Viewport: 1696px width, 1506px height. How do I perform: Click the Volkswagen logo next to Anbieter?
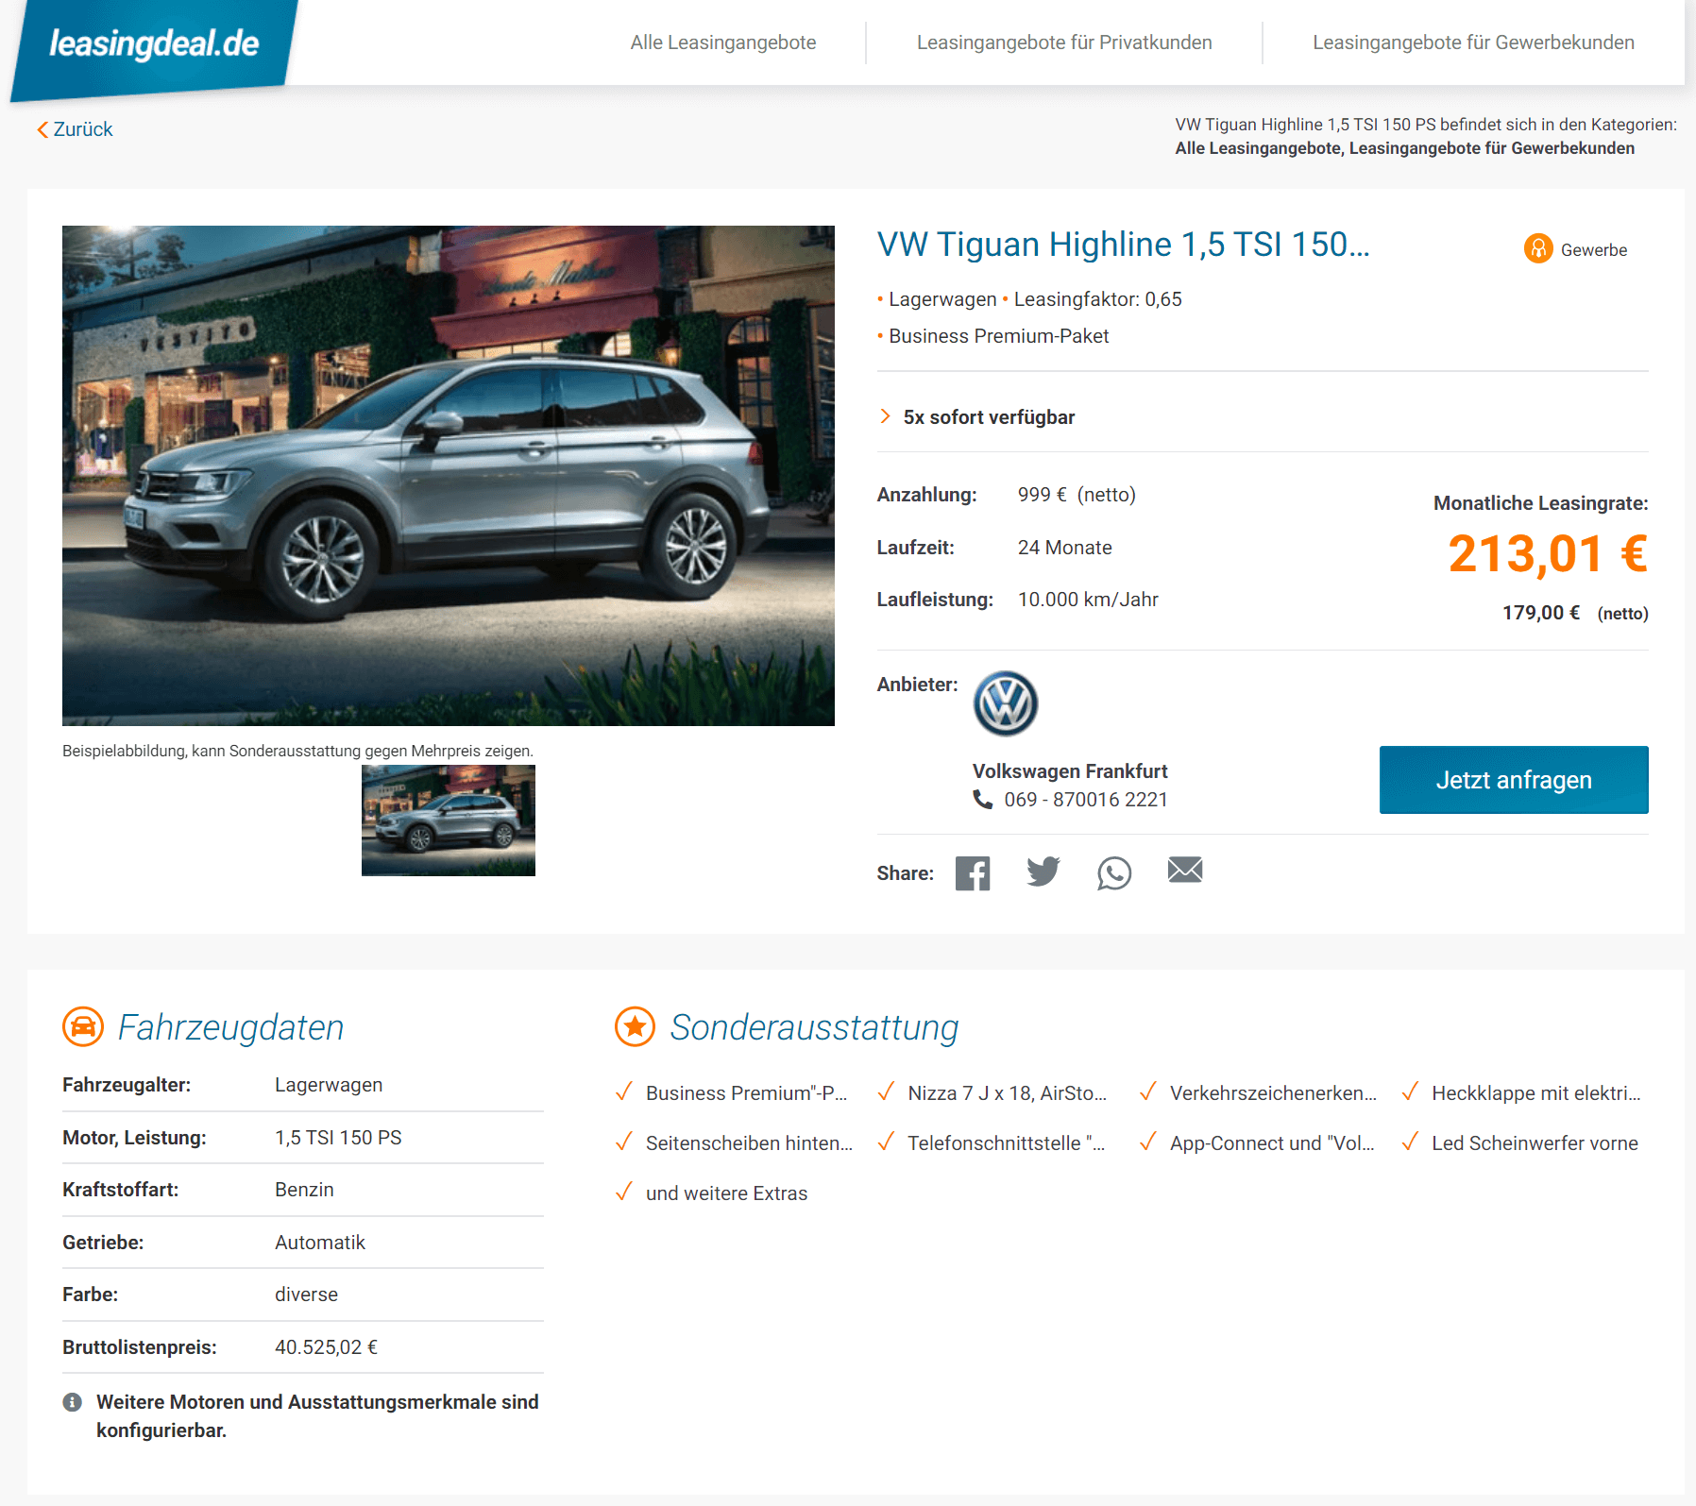pyautogui.click(x=1006, y=703)
